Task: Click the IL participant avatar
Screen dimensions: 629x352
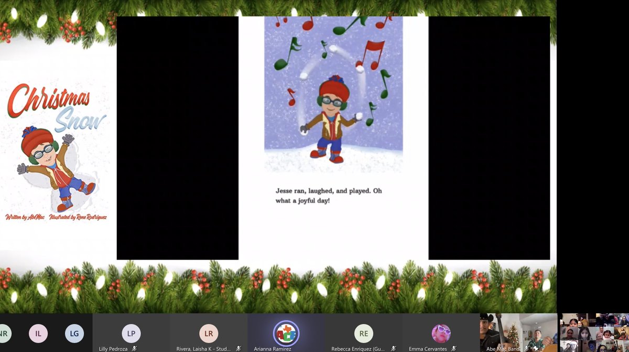Action: [38, 333]
